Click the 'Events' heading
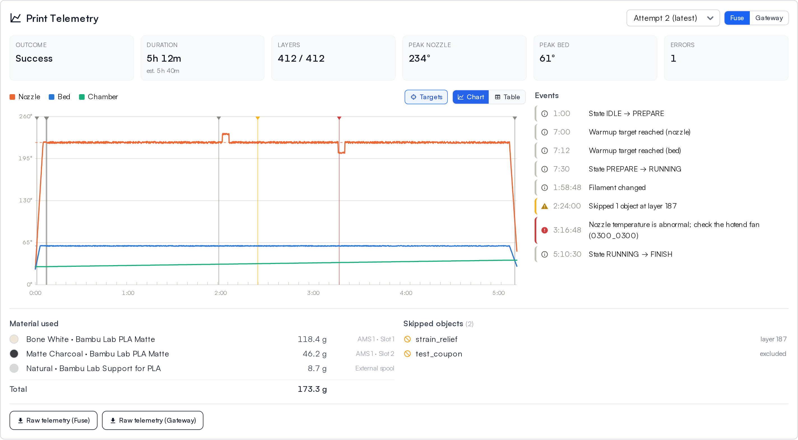The height and width of the screenshot is (440, 798). pyautogui.click(x=546, y=96)
